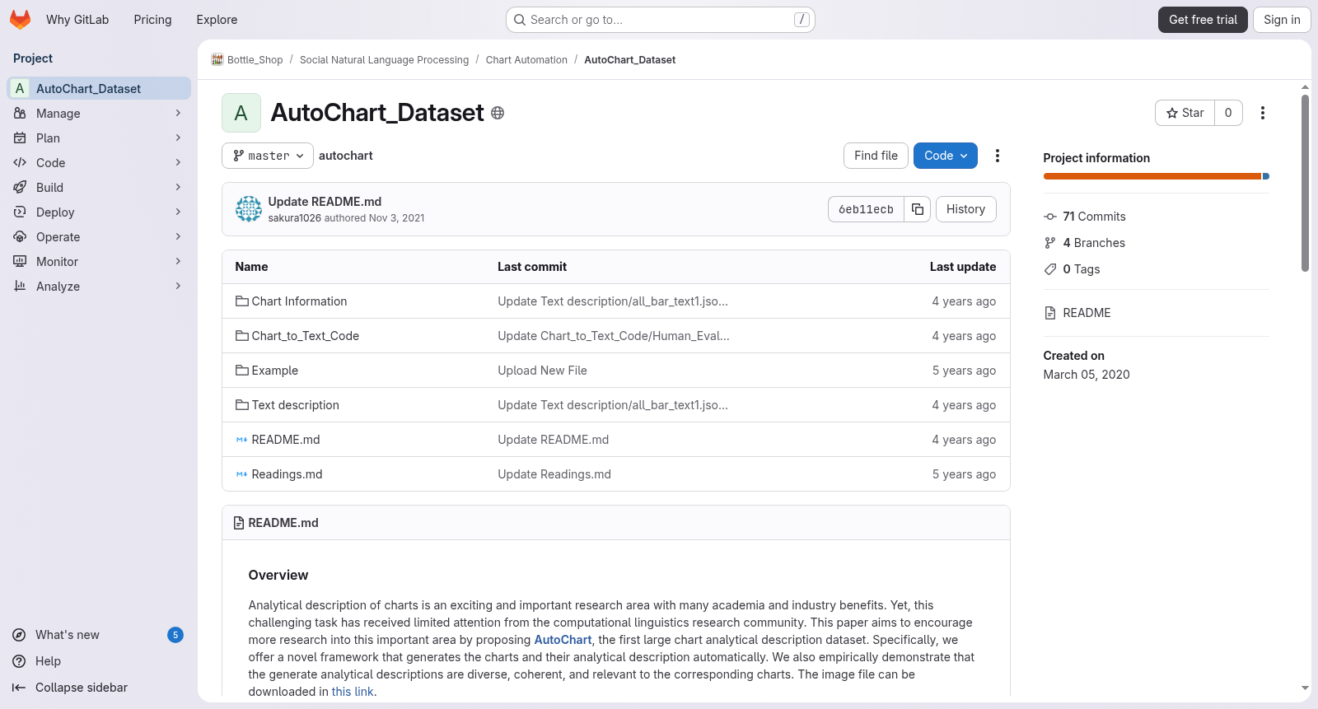Expand the Operate section chevron

click(x=178, y=237)
